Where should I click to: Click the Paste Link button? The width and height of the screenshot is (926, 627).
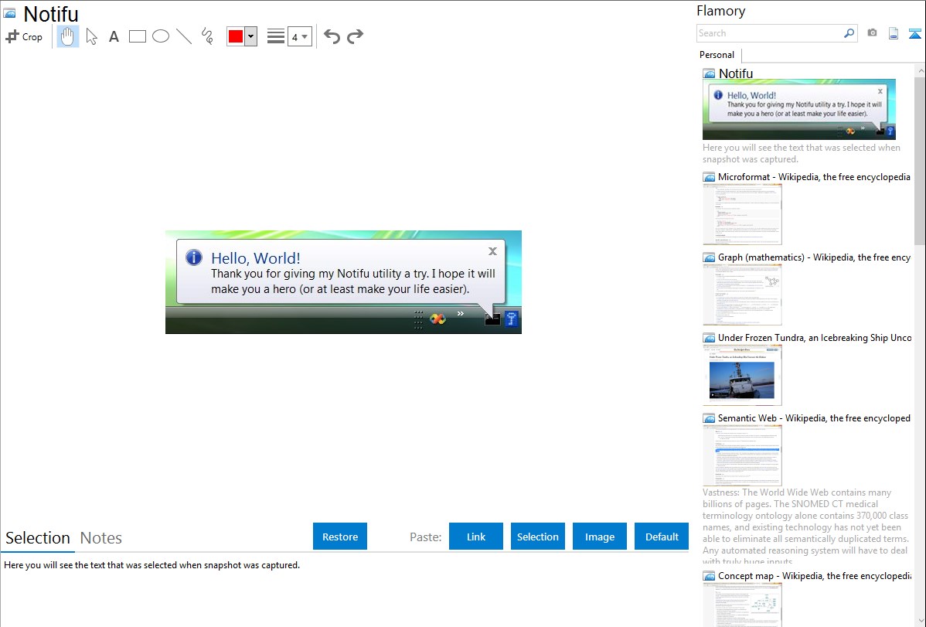[476, 537]
